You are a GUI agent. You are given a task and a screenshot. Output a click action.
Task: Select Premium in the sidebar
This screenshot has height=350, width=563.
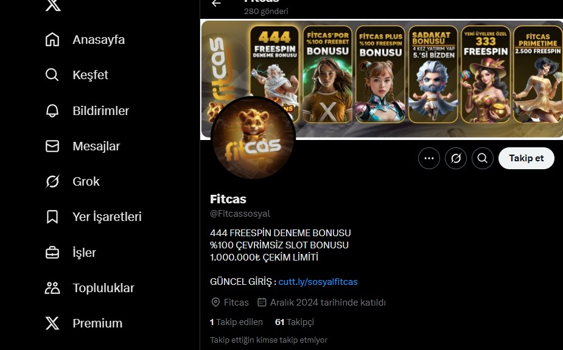(x=83, y=323)
